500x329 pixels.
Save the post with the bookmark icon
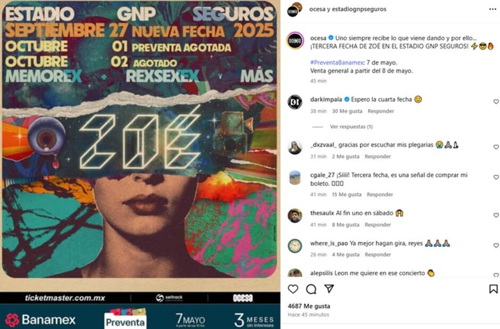pyautogui.click(x=493, y=289)
